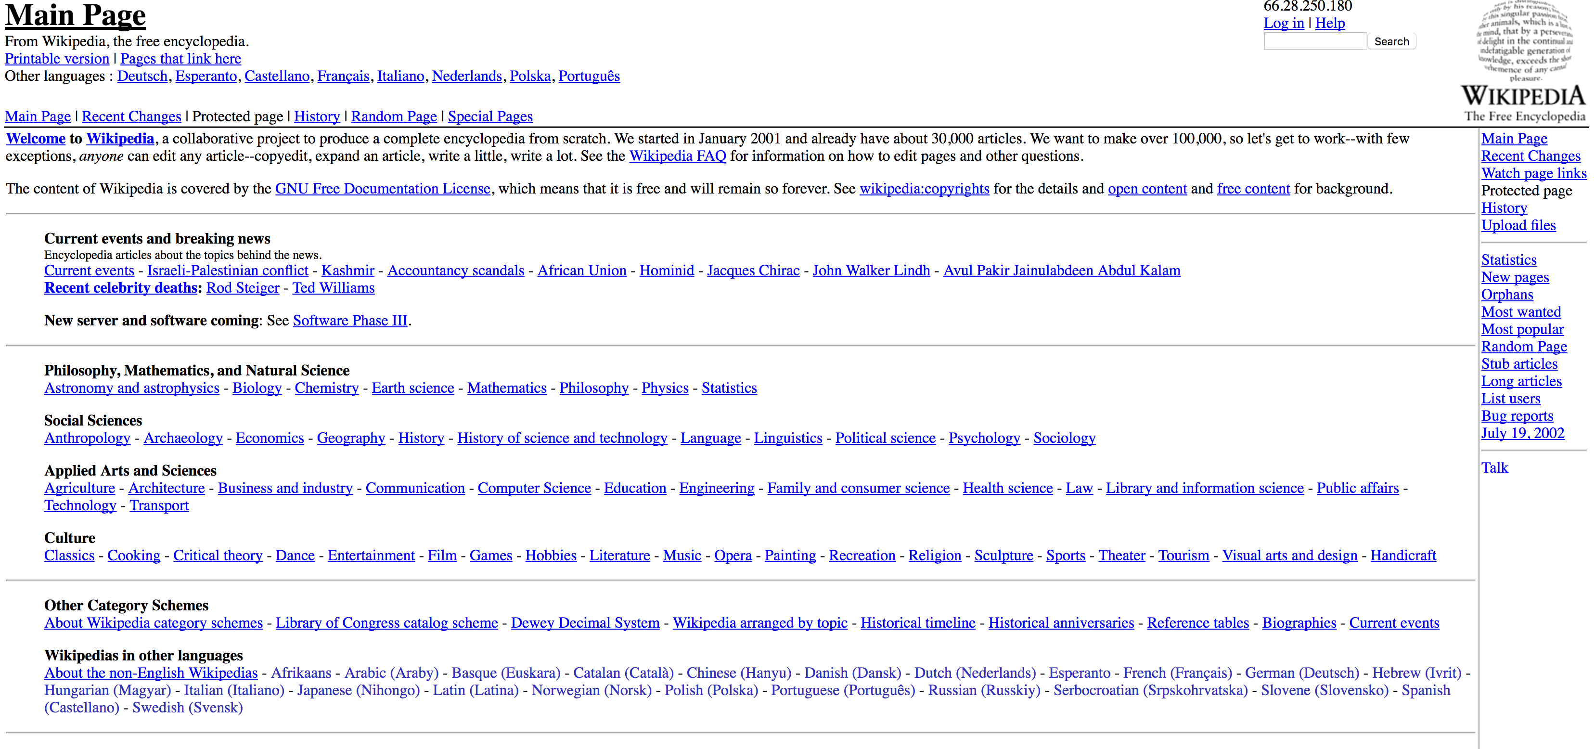This screenshot has height=749, width=1595.
Task: Focus the search text field
Action: (x=1314, y=41)
